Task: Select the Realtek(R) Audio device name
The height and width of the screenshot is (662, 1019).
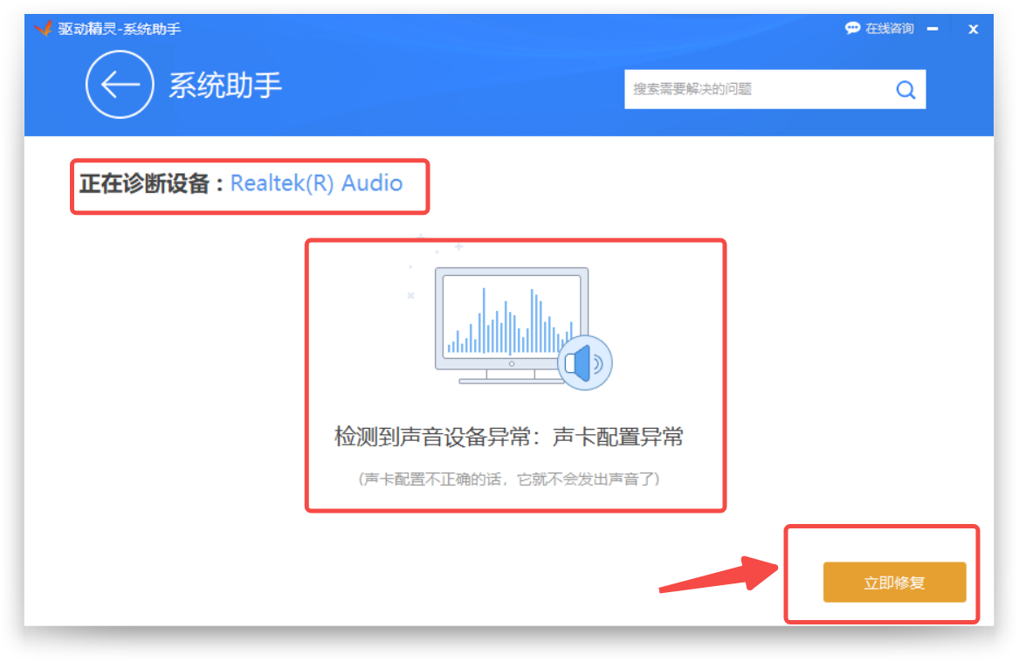Action: 316,183
